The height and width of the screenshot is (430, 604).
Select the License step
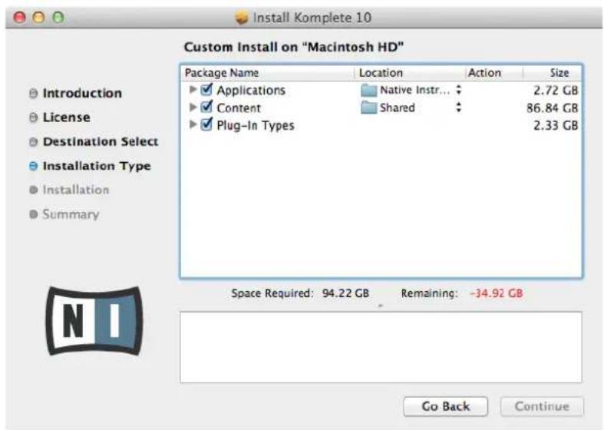pyautogui.click(x=66, y=117)
